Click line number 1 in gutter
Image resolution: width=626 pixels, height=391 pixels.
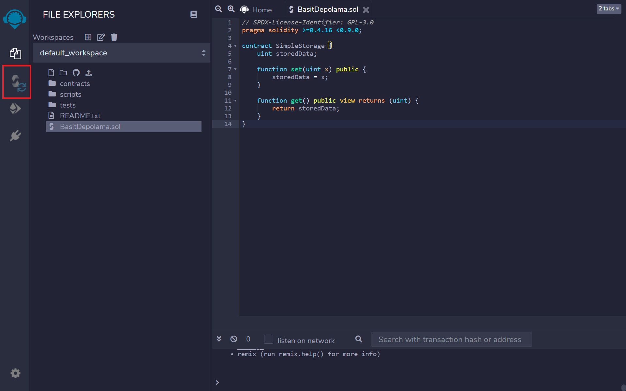tap(230, 22)
